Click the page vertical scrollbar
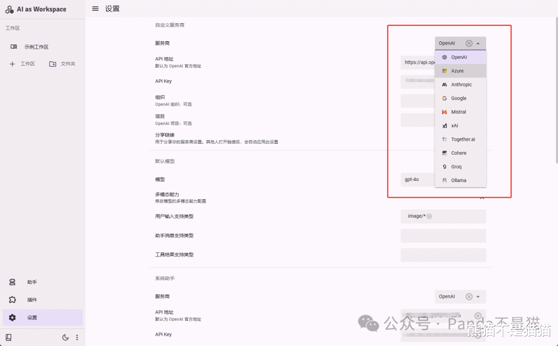The image size is (558, 346). (x=556, y=89)
